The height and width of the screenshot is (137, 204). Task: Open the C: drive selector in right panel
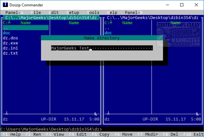[x=108, y=23]
